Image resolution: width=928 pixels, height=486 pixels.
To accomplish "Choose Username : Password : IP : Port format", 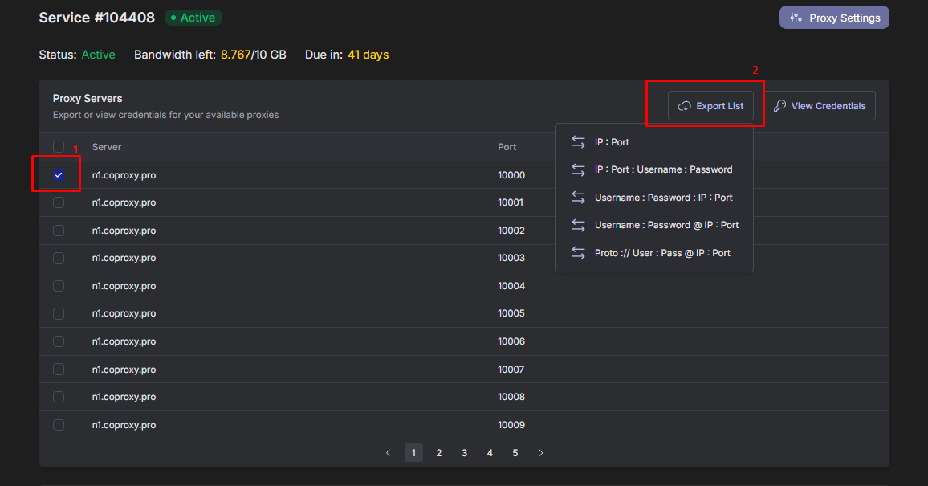I will click(654, 198).
